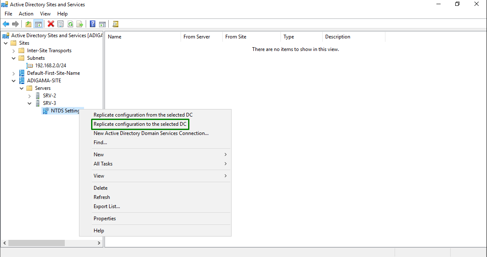The height and width of the screenshot is (257, 487).
Task: Go up one level with folder icon
Action: coord(28,24)
